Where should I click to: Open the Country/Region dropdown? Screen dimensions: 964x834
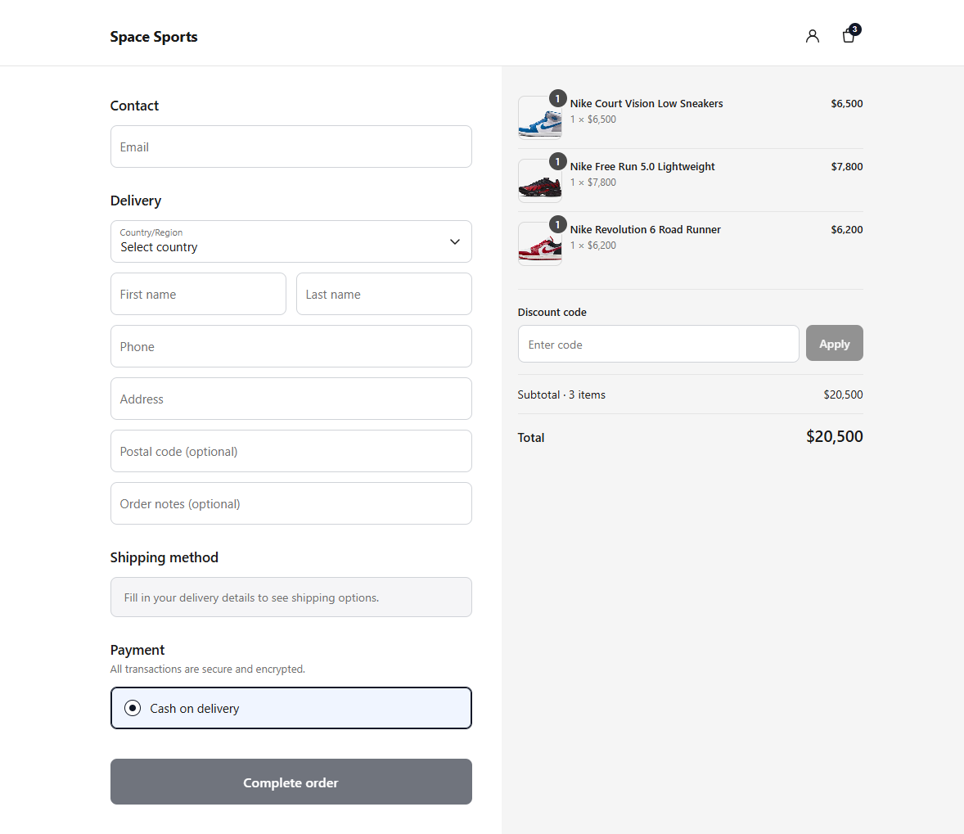coord(291,241)
